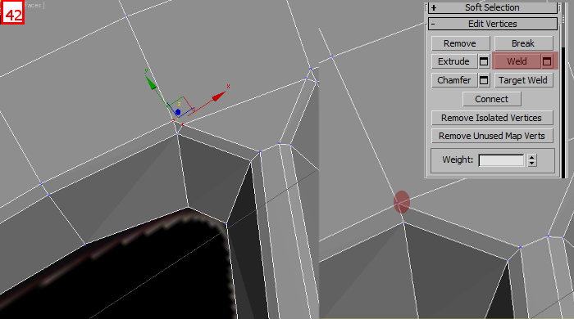Select the blue Z axis gizmo handle

(x=178, y=112)
